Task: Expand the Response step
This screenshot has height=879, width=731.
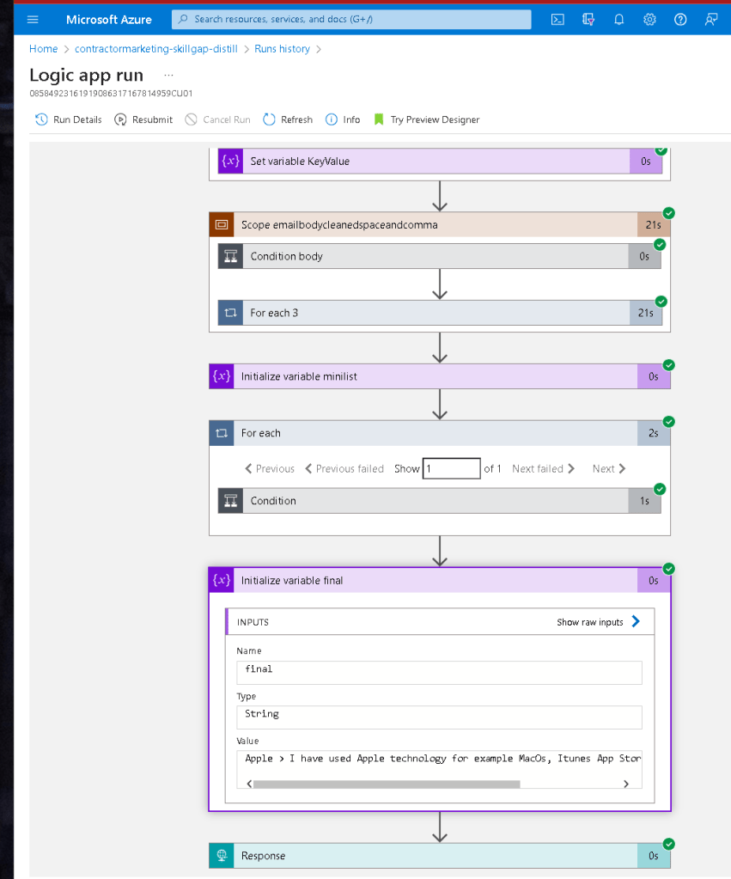Action: (x=440, y=856)
